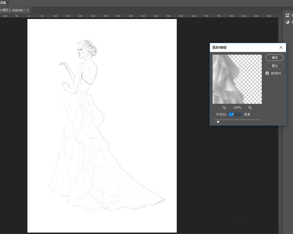Click the 半径 radius input field
Image resolution: width=293 pixels, height=234 pixels.
pos(235,115)
